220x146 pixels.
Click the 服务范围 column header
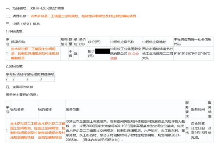tap(72, 109)
